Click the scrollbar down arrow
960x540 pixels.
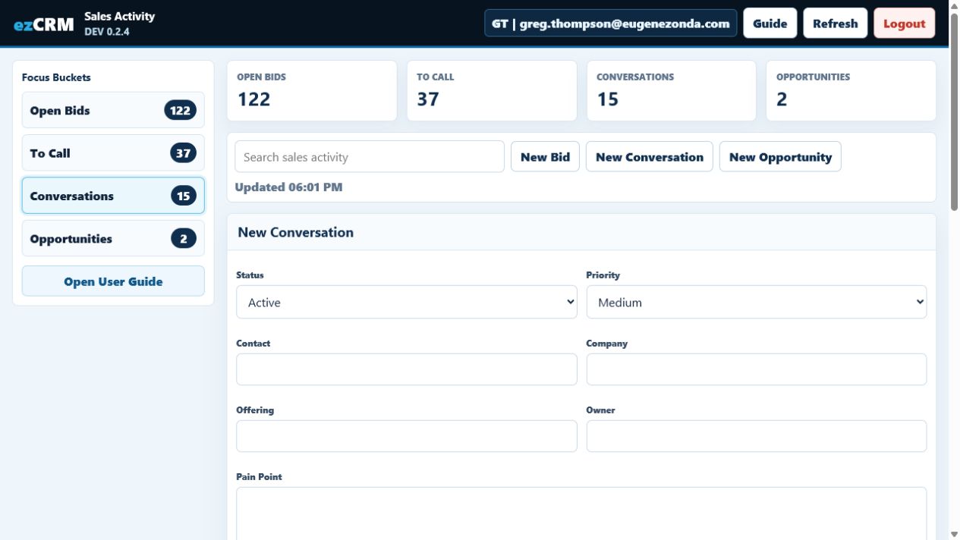954,534
